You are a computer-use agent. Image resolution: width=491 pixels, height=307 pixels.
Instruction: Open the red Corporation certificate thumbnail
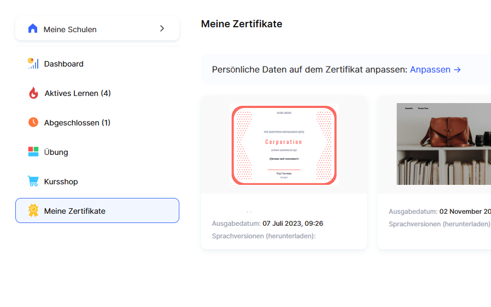click(284, 145)
